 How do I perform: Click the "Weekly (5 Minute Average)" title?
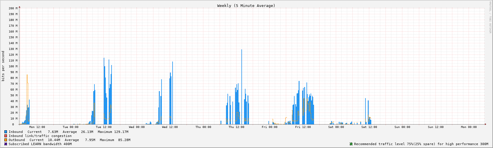[246, 6]
